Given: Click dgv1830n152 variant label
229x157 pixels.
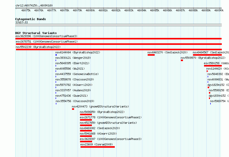Looking at the screenshot, I should point(219,96).
